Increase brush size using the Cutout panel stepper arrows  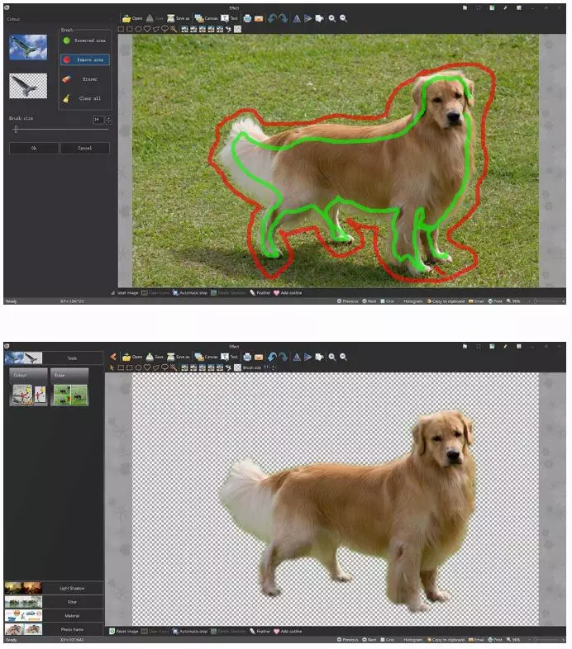pyautogui.click(x=108, y=118)
